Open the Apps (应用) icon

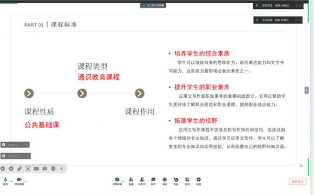(187, 181)
